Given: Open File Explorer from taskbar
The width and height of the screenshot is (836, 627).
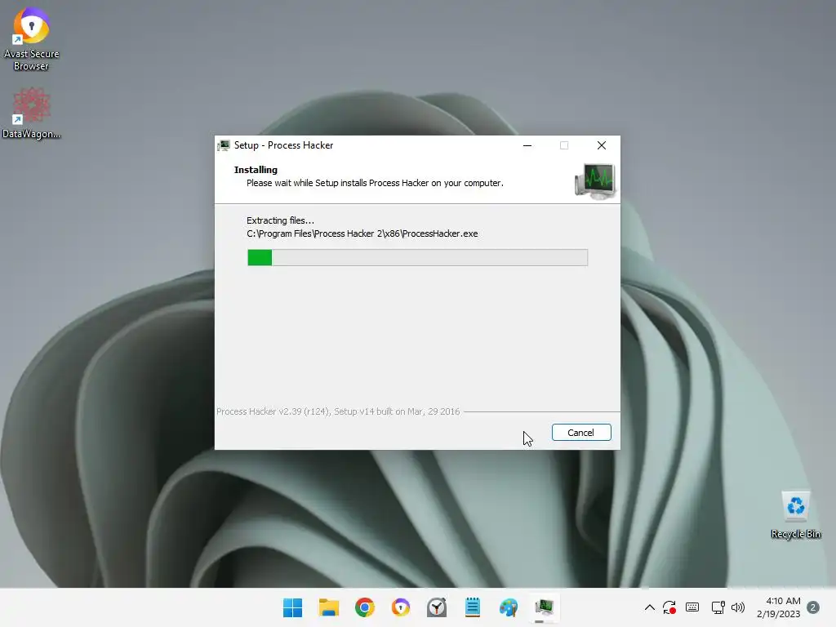Looking at the screenshot, I should click(328, 607).
